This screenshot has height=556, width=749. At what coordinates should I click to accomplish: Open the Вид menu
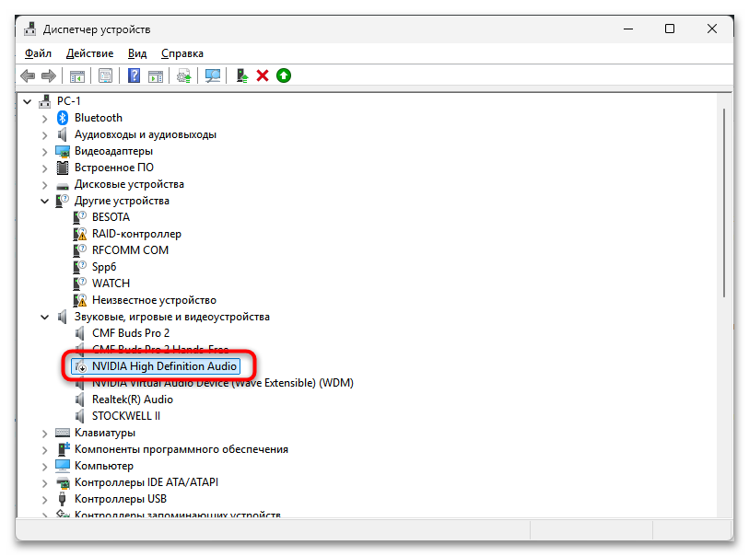coord(137,53)
